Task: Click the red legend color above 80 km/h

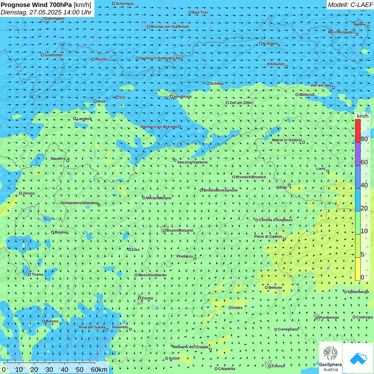Action: [x=358, y=131]
